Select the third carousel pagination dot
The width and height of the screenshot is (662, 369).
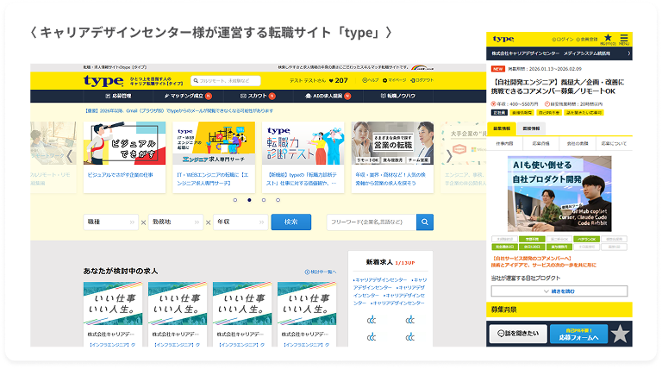click(x=264, y=200)
